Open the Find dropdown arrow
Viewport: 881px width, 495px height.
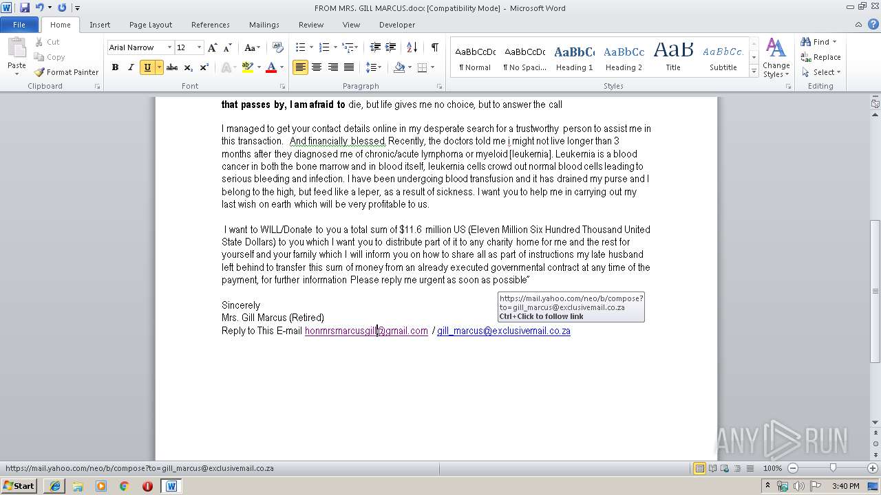tap(835, 42)
